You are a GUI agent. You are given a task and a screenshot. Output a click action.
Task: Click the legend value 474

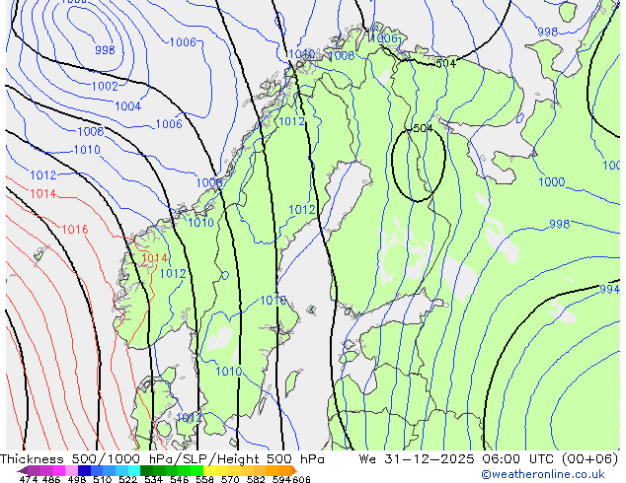point(29,479)
